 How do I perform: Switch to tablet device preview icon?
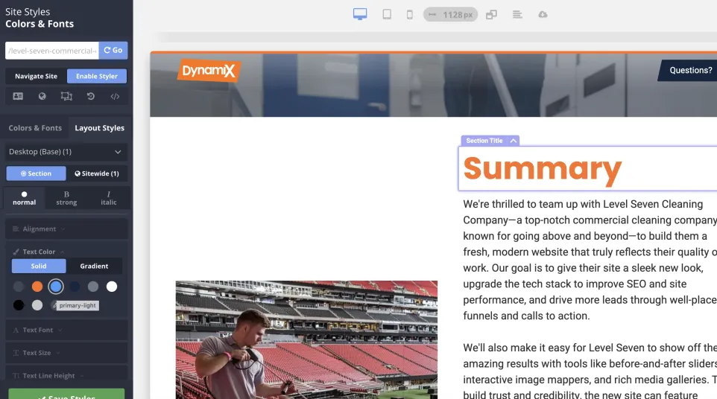(387, 14)
